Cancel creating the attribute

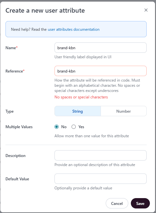pyautogui.click(x=117, y=203)
